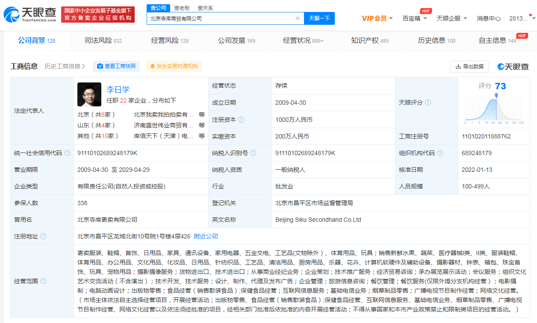Click the score distribution chart marker
This screenshot has width=537, height=323.
coord(496,96)
